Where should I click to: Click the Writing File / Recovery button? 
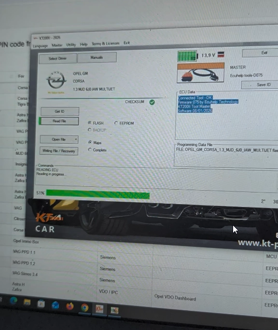tap(59, 151)
